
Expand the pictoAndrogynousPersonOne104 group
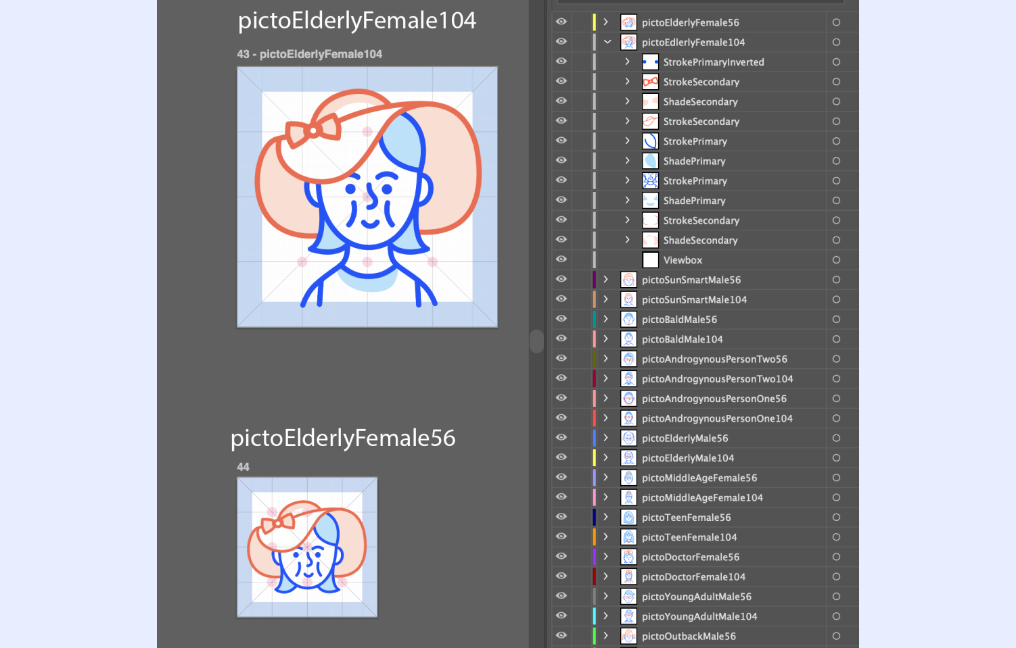click(x=605, y=418)
